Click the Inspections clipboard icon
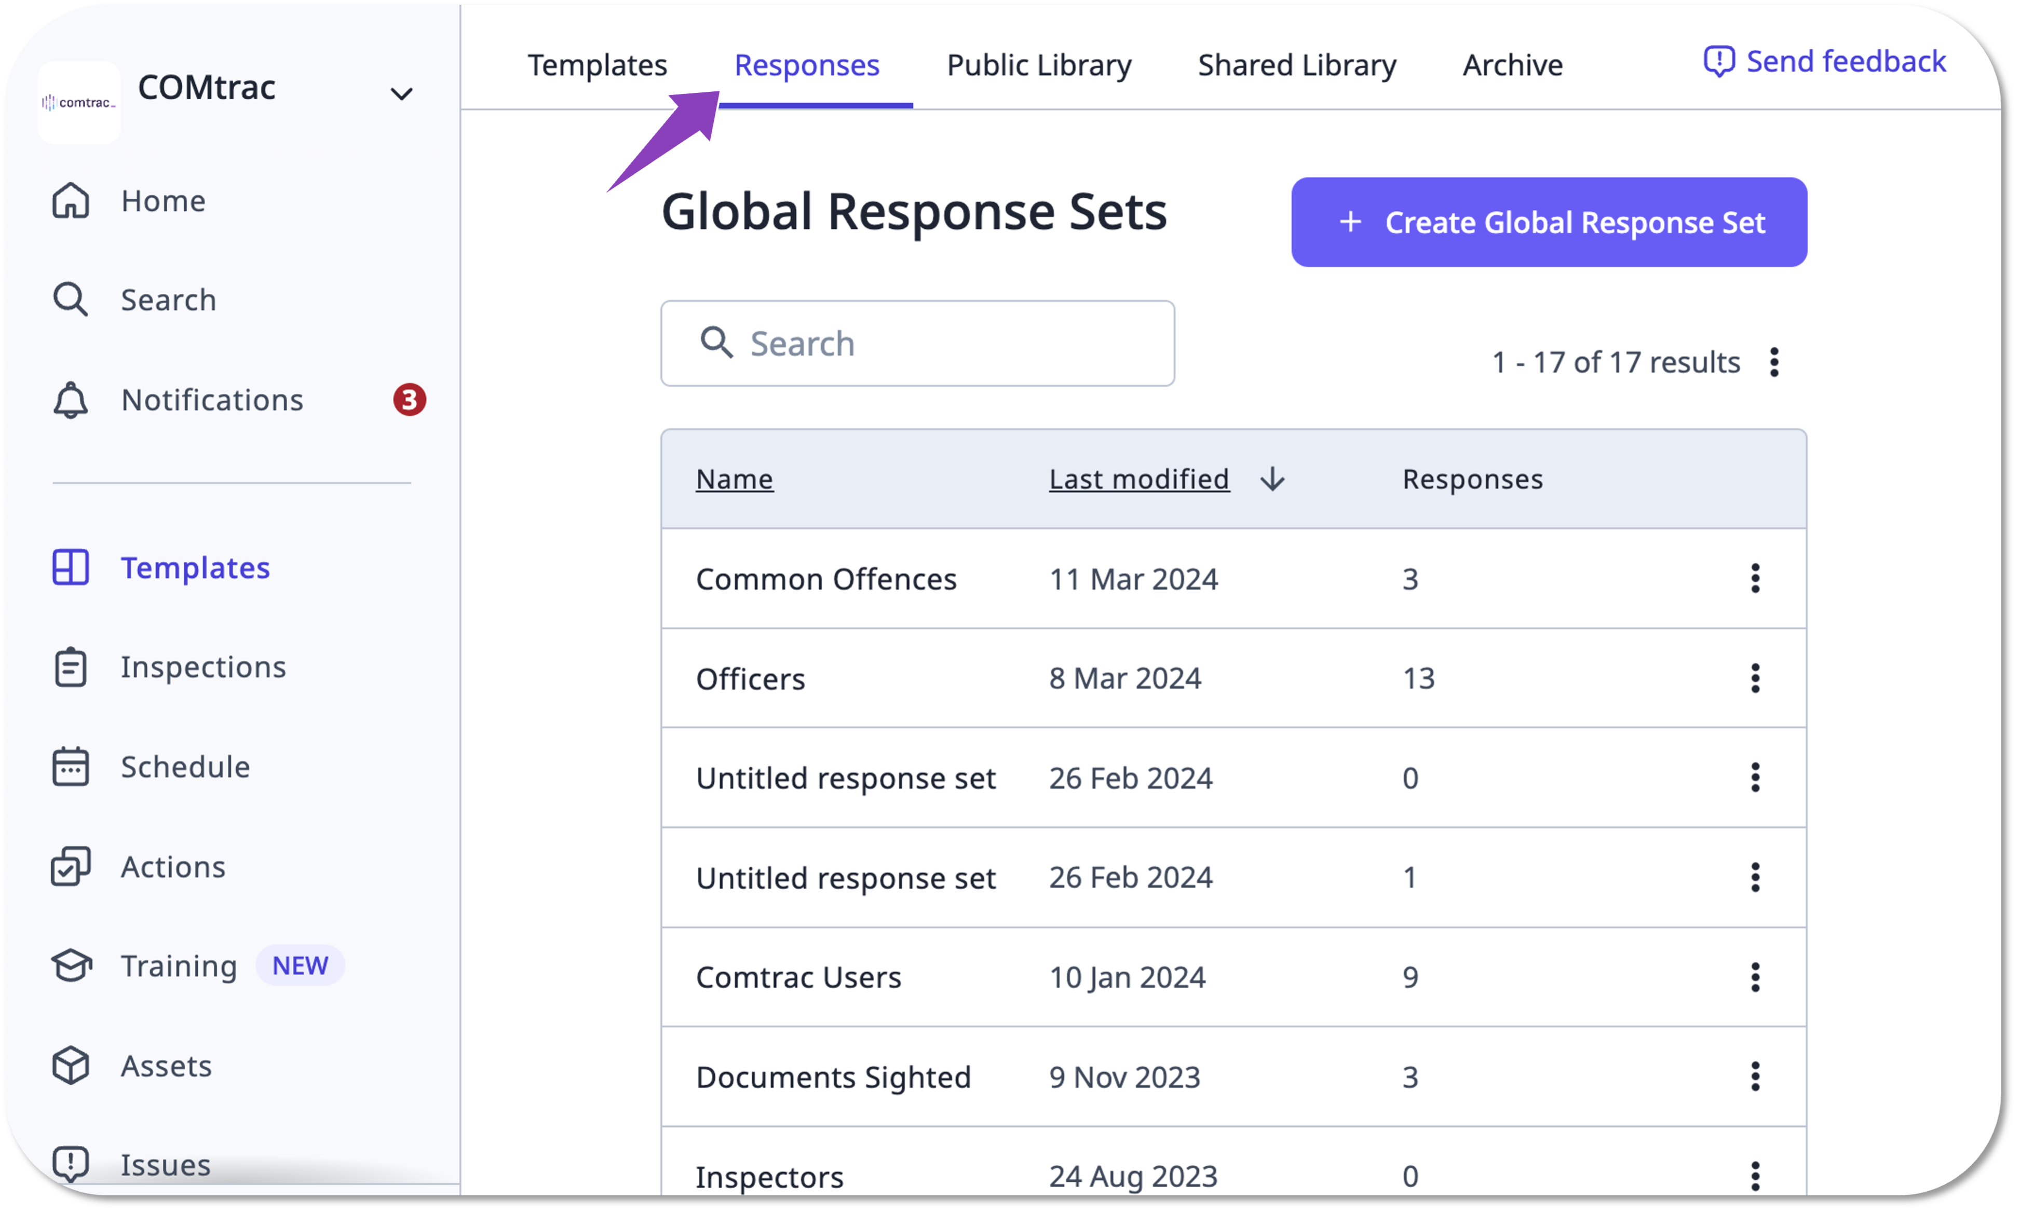Screen dimensions: 2020x1213 tap(70, 667)
